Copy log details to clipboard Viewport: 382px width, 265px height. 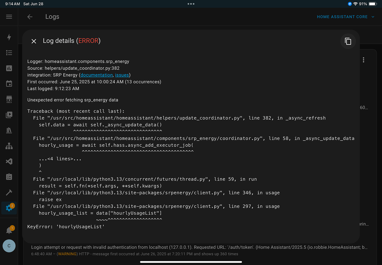click(x=348, y=41)
